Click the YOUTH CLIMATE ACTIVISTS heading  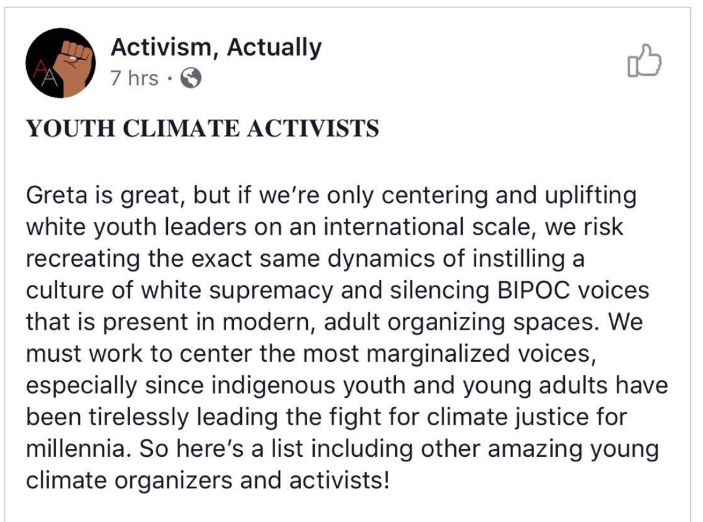click(203, 129)
